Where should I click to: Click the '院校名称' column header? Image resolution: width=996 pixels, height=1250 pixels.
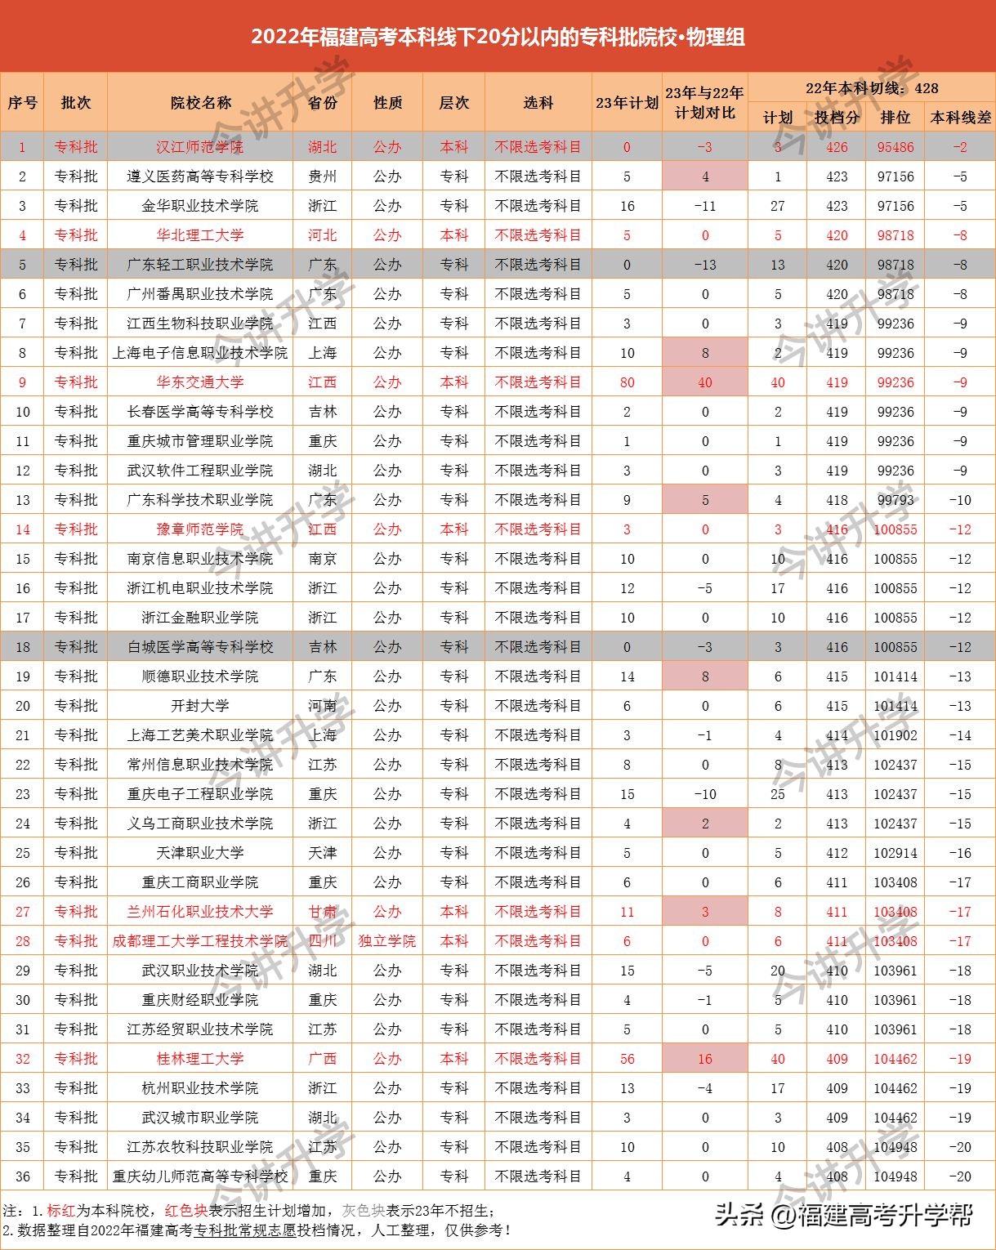pos(200,103)
